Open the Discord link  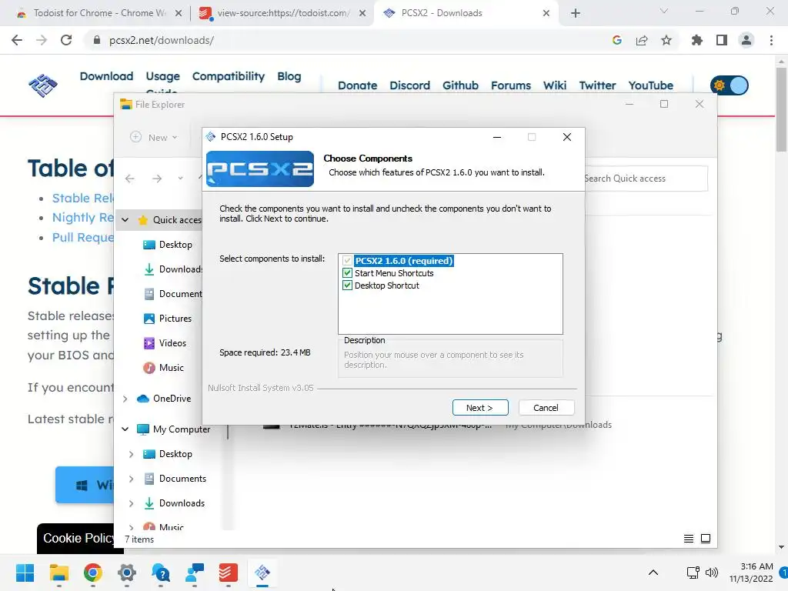click(409, 85)
